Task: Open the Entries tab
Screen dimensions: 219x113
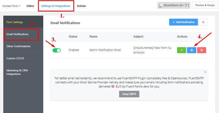Action: tap(81, 6)
